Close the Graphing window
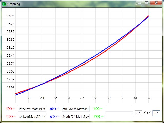This screenshot has width=164, height=123. pyautogui.click(x=156, y=3)
